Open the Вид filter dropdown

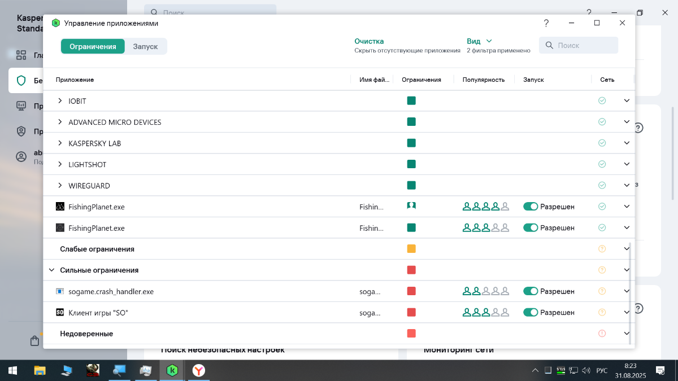point(479,41)
